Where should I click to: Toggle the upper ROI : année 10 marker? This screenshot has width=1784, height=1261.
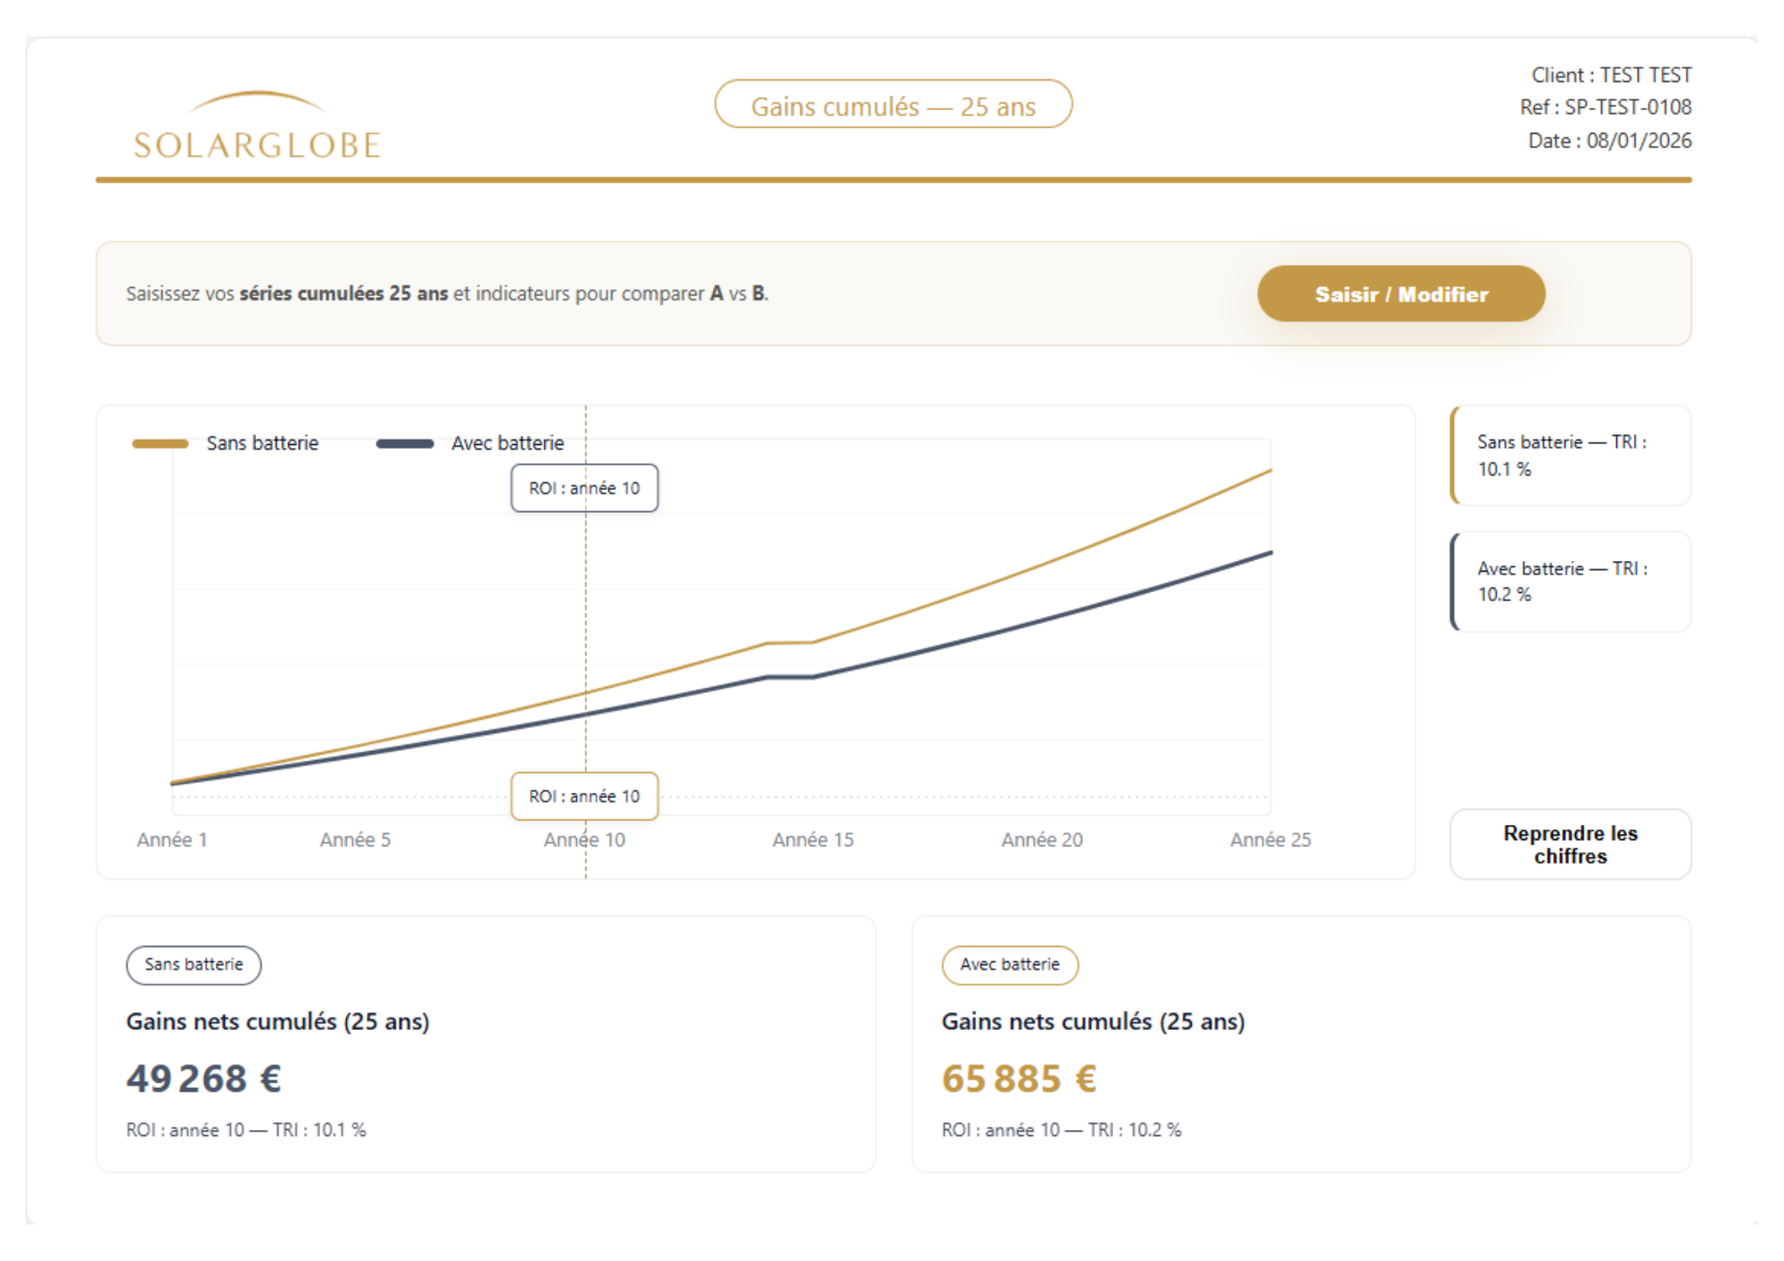584,488
